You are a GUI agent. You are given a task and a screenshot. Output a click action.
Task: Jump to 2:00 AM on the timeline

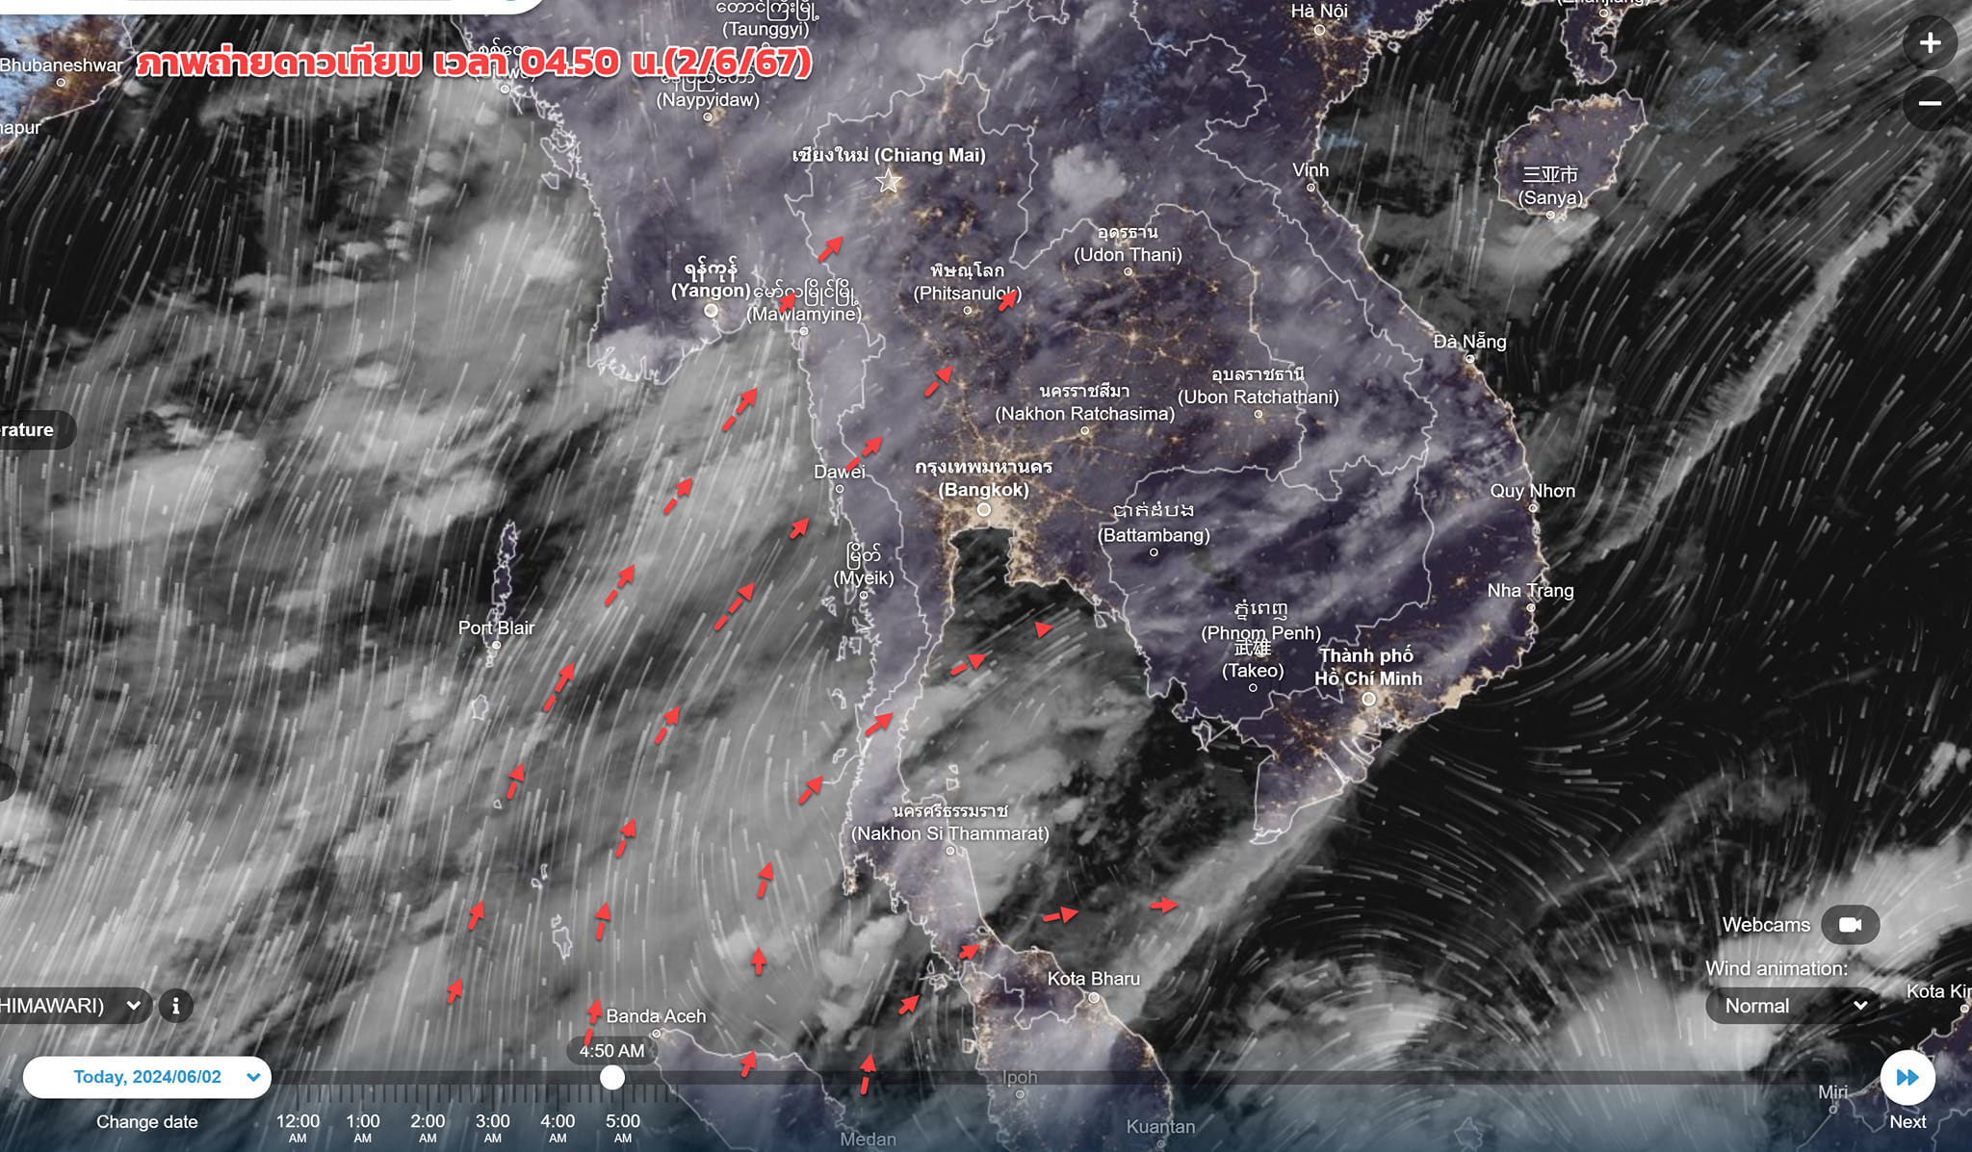pyautogui.click(x=428, y=1127)
